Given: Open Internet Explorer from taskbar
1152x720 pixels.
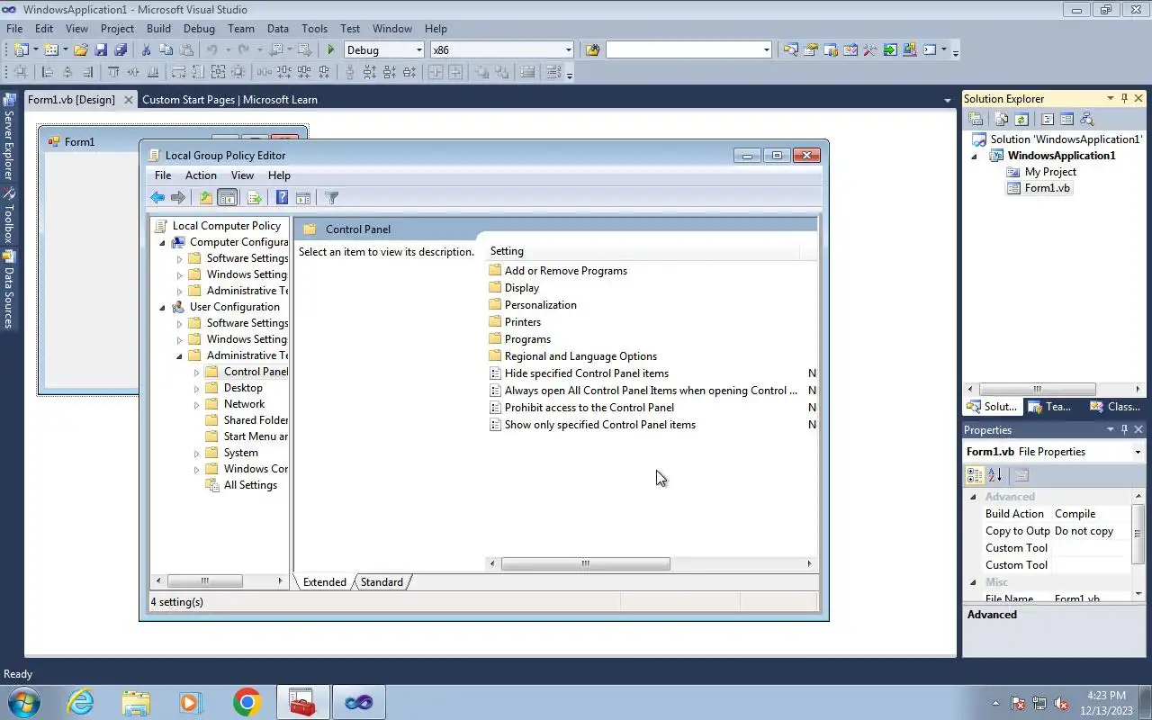Looking at the screenshot, I should (81, 702).
